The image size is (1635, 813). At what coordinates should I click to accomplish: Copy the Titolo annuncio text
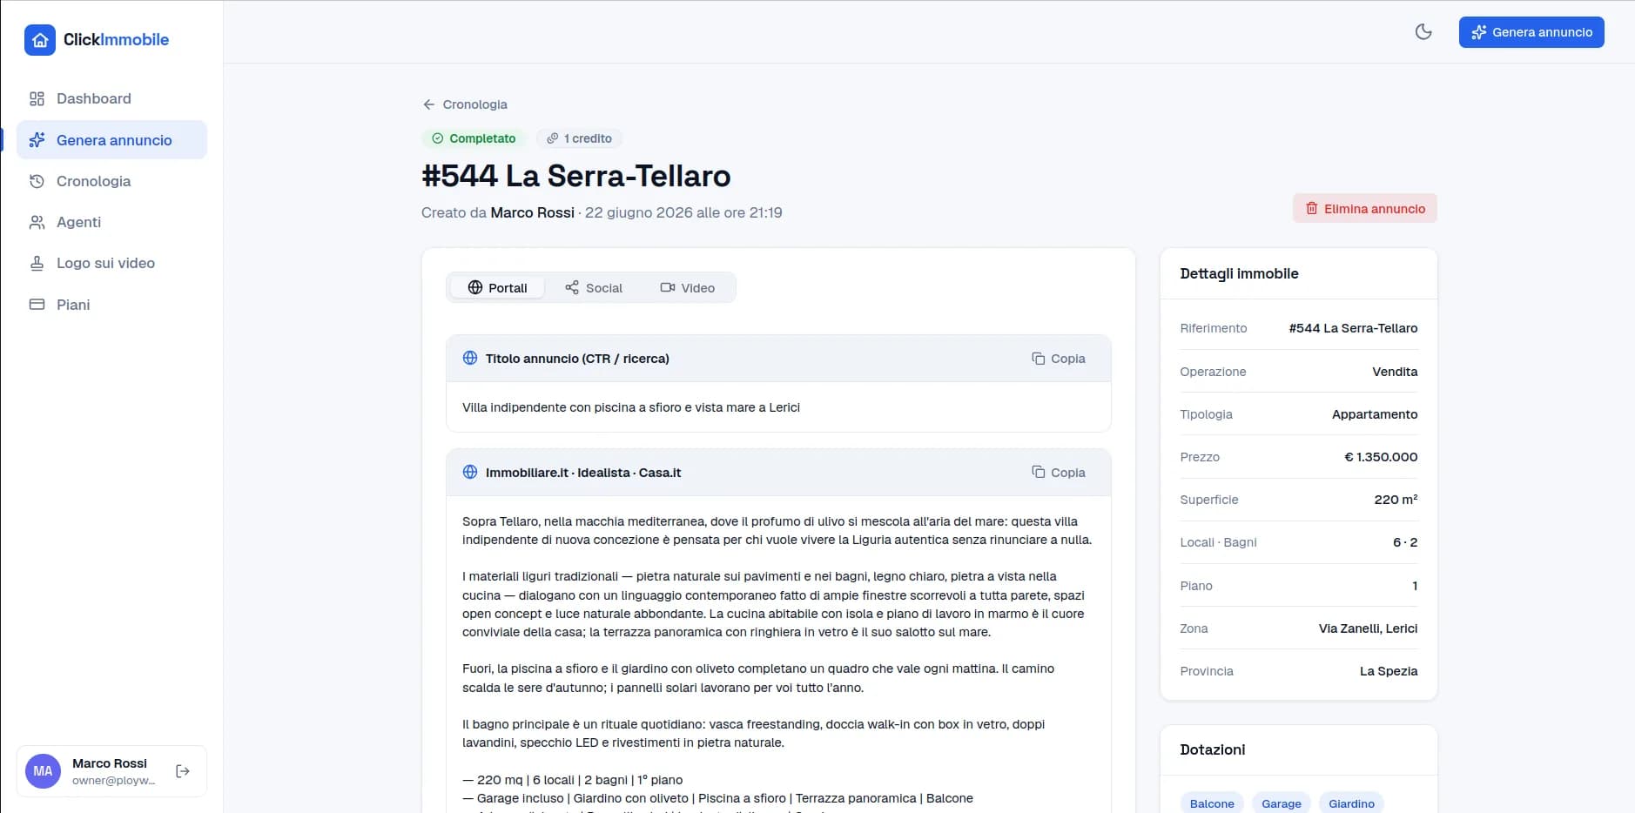(x=1059, y=359)
